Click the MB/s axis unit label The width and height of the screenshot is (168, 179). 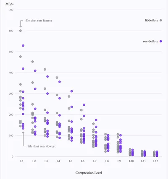click(x=10, y=4)
